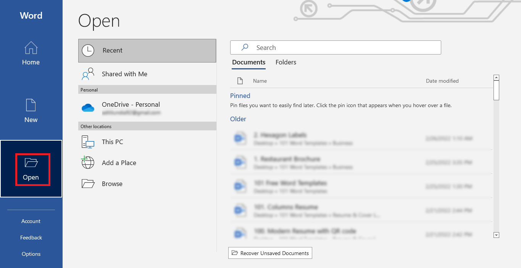This screenshot has height=268, width=521.
Task: Select the New blank page icon
Action: click(31, 105)
